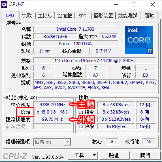Click the 12-向 associativity value
The width and height of the screenshot is (162, 162).
pos(146,105)
